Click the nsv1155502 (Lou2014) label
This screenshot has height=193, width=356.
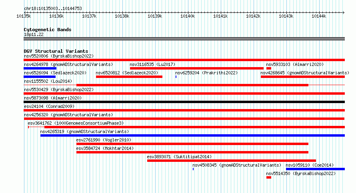pyautogui.click(x=48, y=81)
